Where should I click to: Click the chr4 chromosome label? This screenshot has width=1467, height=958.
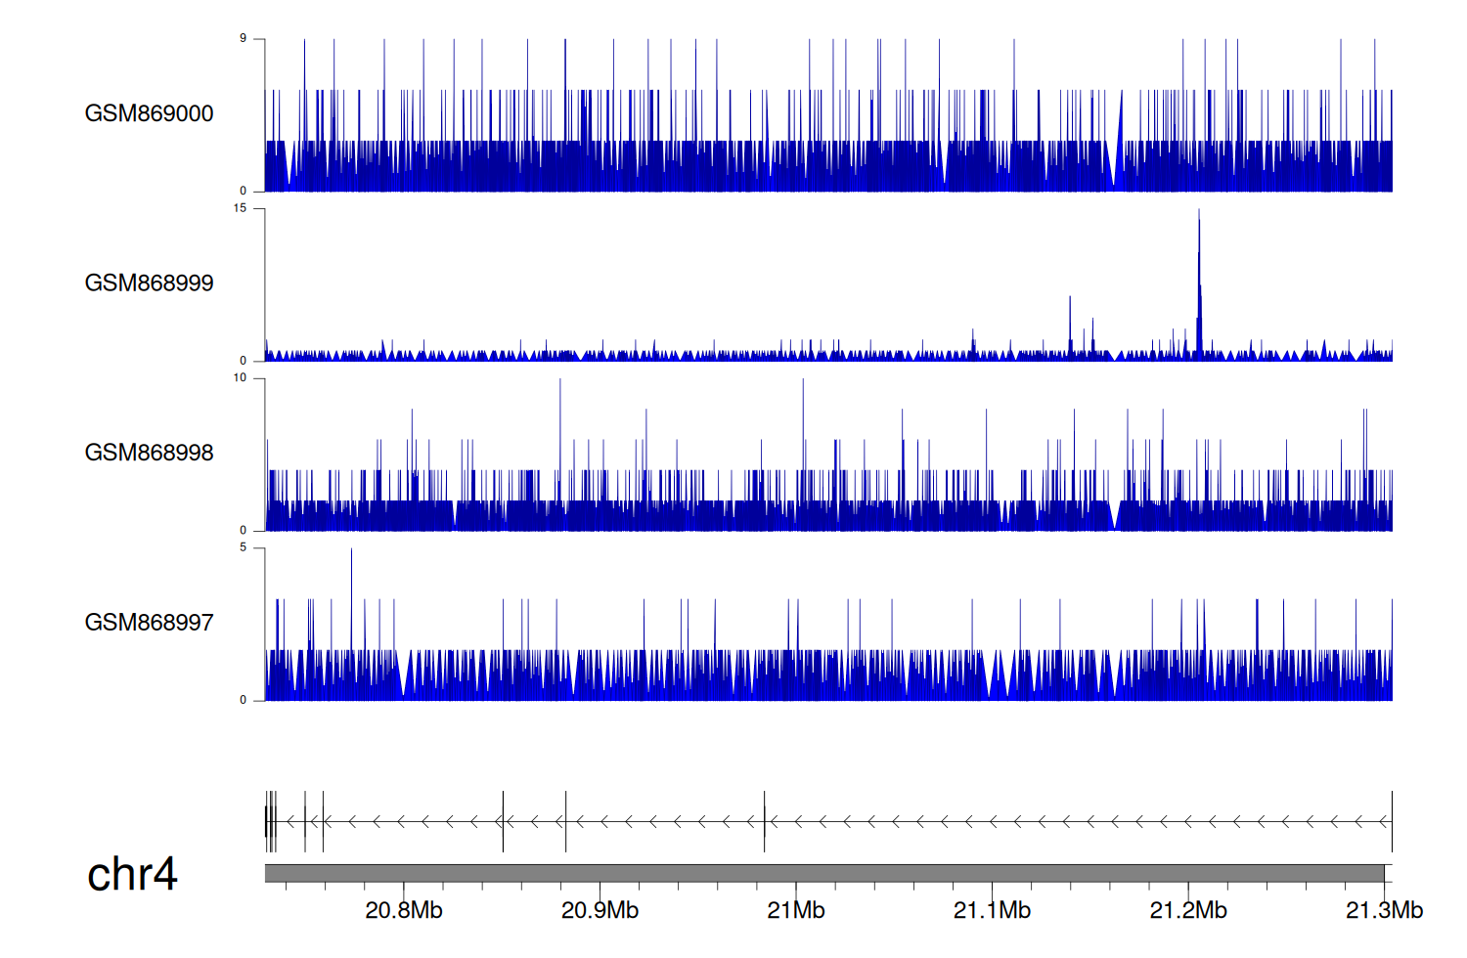(132, 874)
